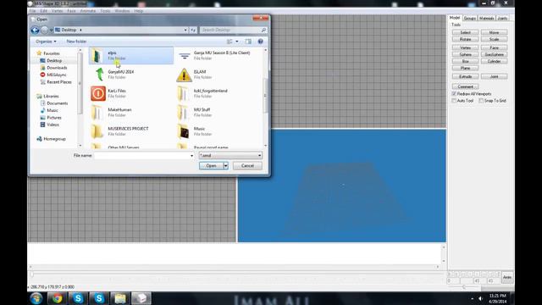
Task: Open Windows Start menu
Action: click(36, 298)
